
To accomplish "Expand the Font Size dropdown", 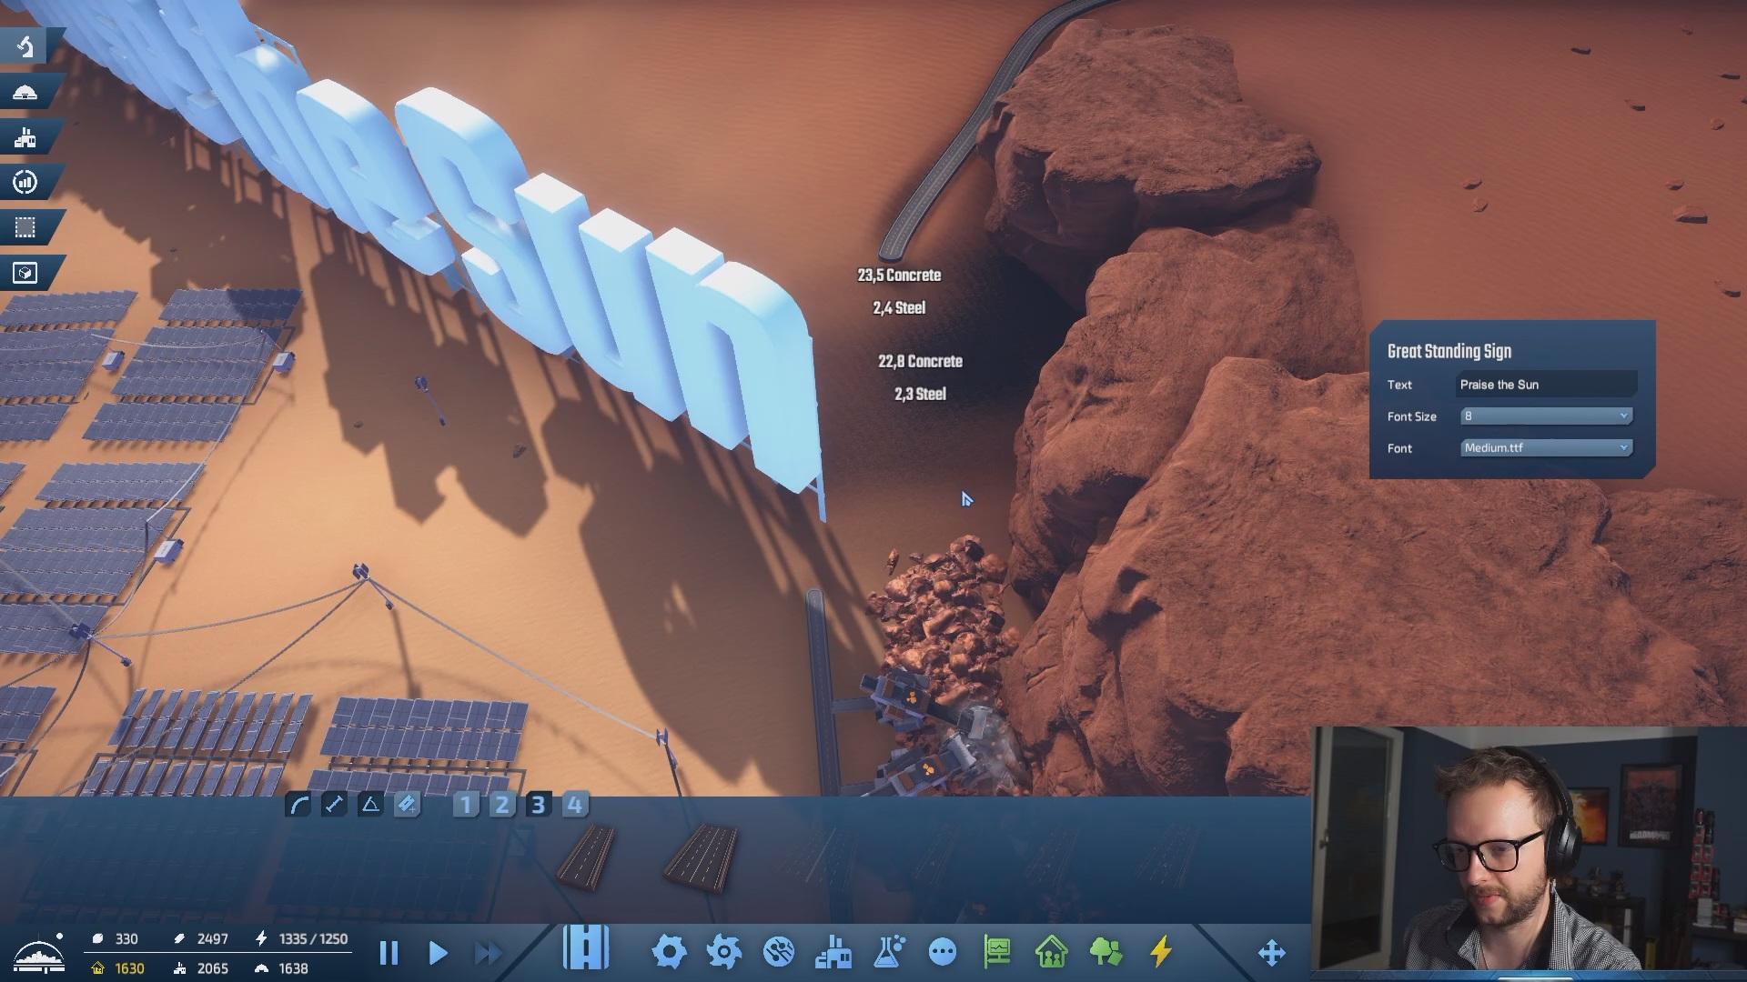I will coord(1545,416).
